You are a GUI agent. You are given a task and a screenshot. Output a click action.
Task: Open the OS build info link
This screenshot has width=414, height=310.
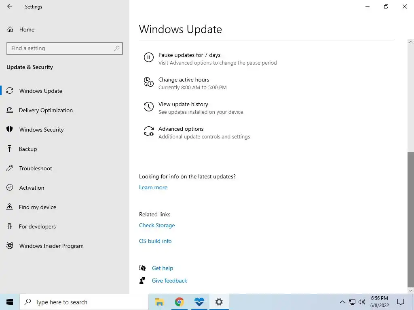[155, 241]
